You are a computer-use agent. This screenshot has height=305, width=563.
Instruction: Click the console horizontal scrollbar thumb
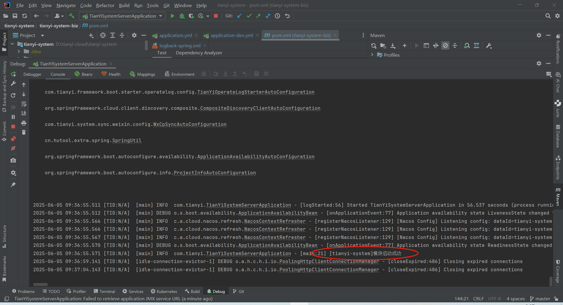[40, 284]
